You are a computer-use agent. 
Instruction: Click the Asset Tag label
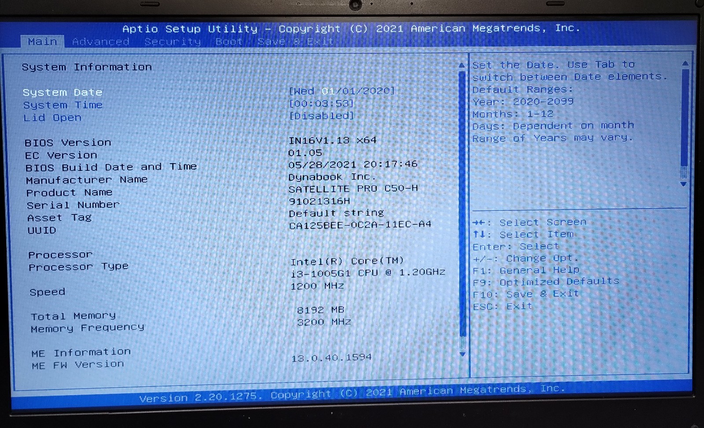click(x=59, y=218)
